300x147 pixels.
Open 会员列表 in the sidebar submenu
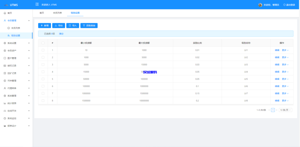coord(16,28)
